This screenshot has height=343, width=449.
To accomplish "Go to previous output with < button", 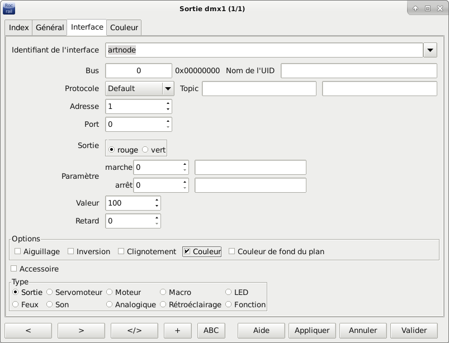I will pos(28,330).
